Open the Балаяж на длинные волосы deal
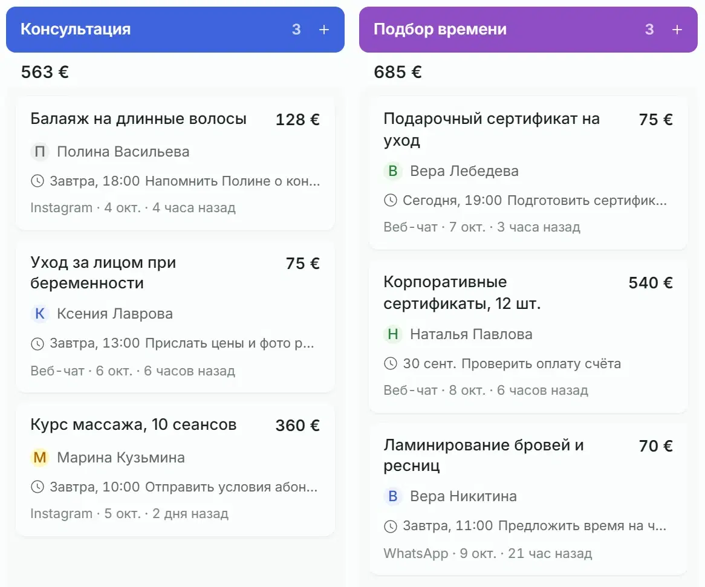 (138, 119)
